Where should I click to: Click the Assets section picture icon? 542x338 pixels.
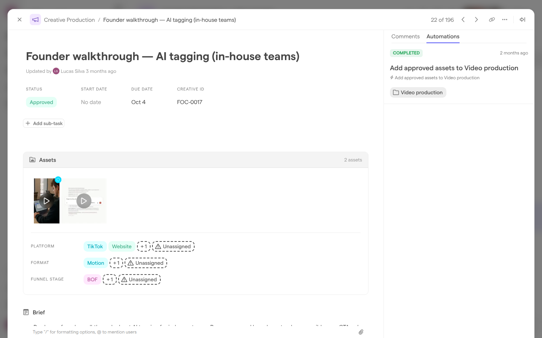(x=32, y=160)
